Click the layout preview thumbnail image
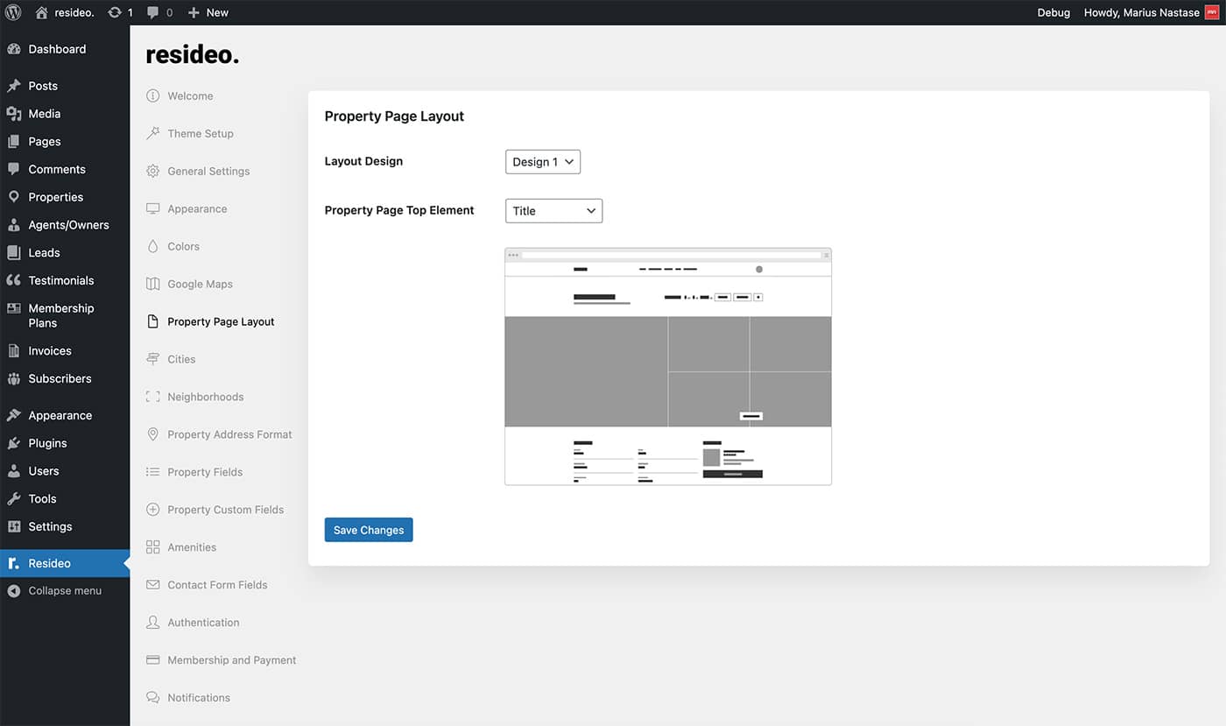The height and width of the screenshot is (726, 1226). pyautogui.click(x=667, y=366)
